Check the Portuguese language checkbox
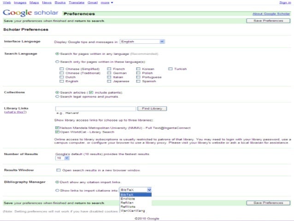 (x=138, y=77)
